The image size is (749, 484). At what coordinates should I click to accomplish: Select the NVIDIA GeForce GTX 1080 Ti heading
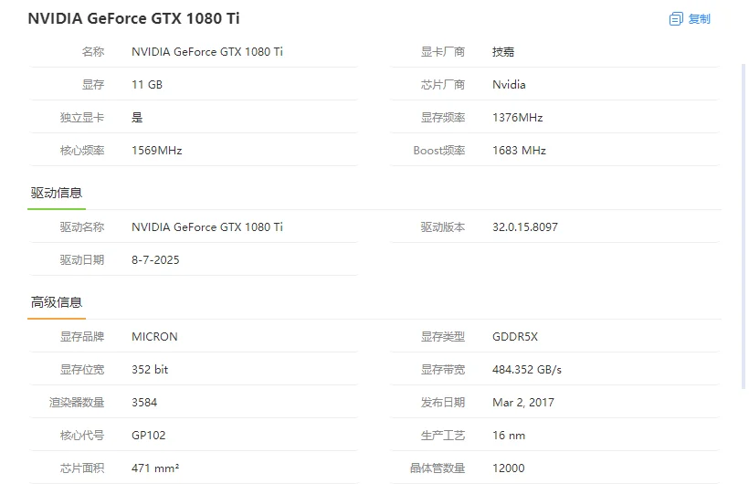click(133, 18)
